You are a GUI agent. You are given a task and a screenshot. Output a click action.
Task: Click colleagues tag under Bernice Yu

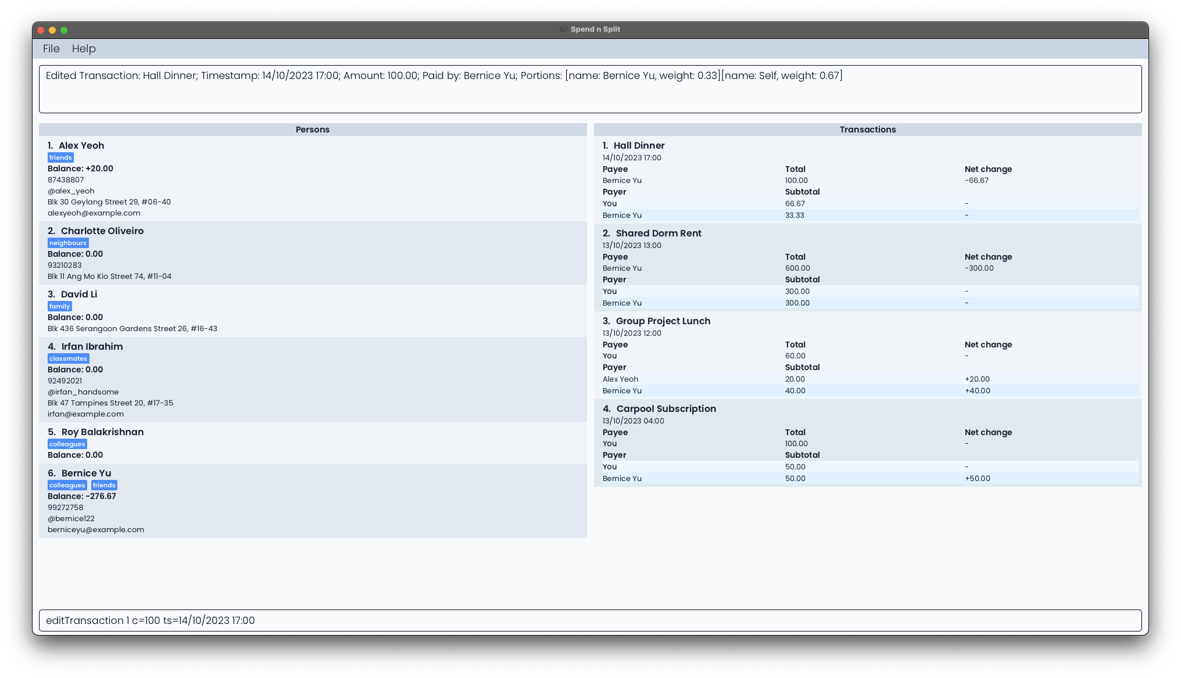[x=67, y=485]
